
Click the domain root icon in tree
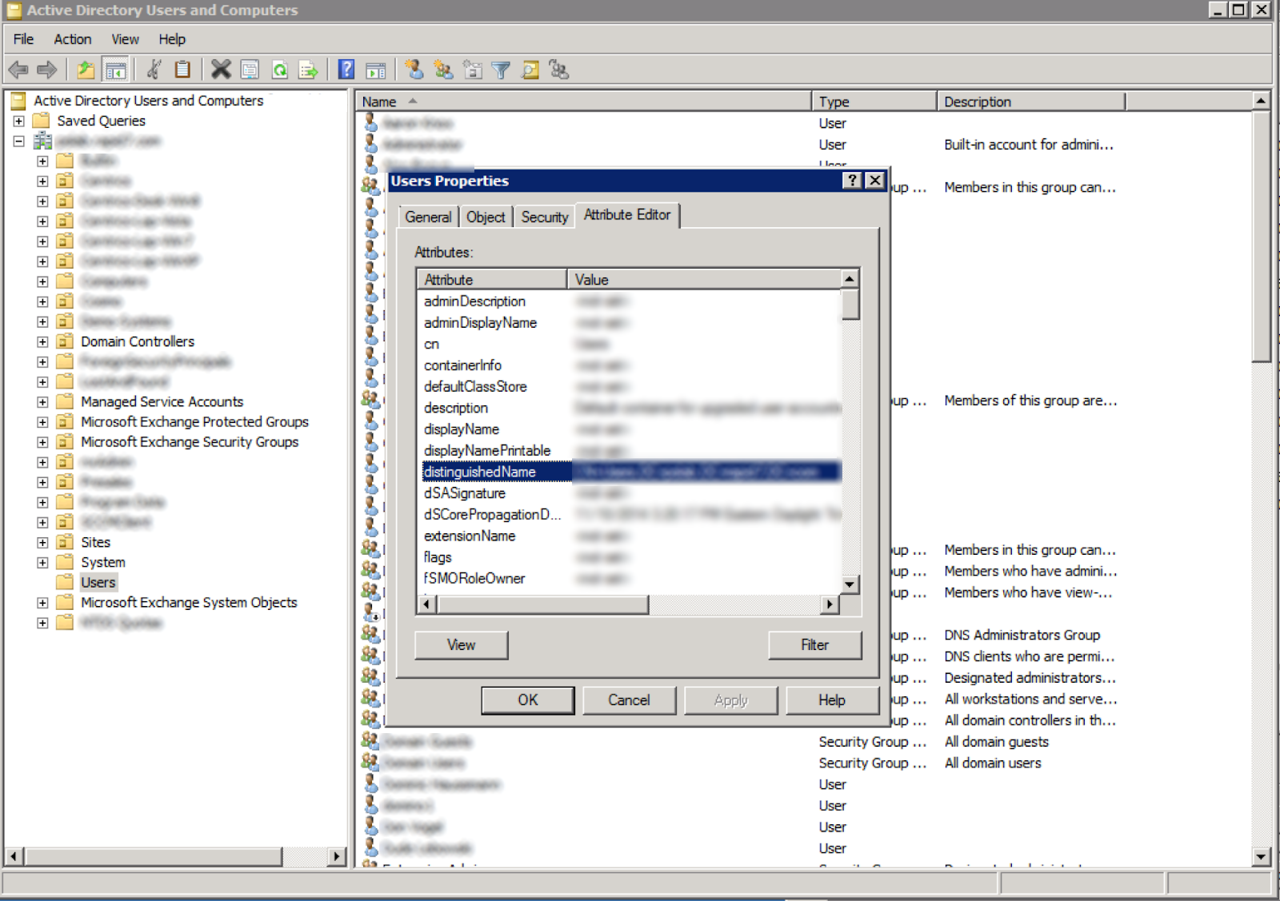tap(42, 141)
